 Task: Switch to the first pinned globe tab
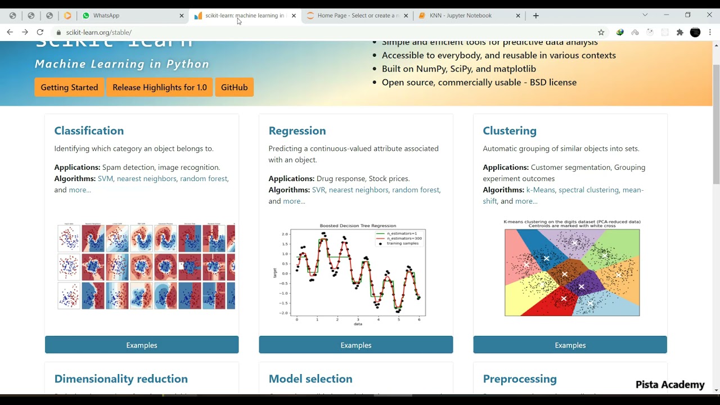pos(13,16)
